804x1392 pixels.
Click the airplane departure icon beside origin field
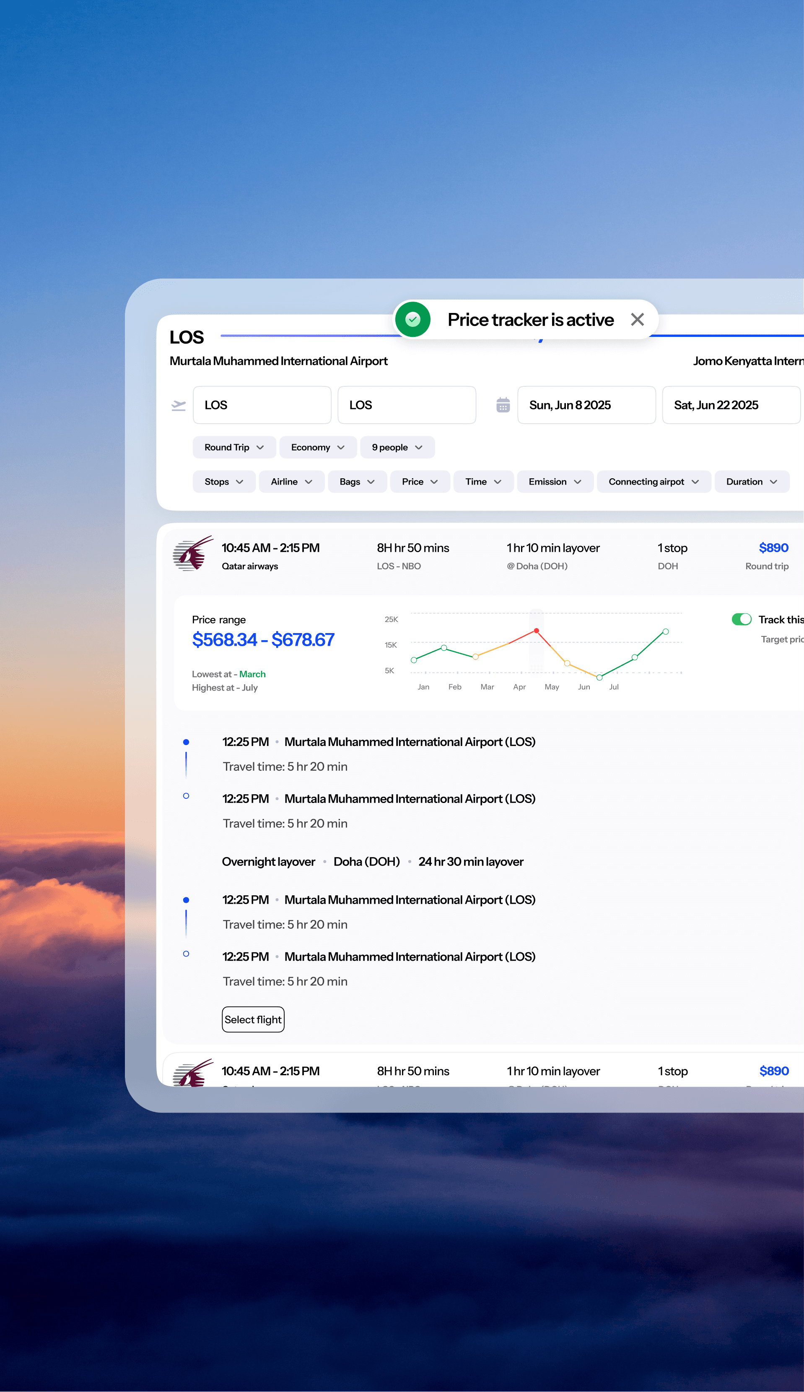click(x=178, y=405)
